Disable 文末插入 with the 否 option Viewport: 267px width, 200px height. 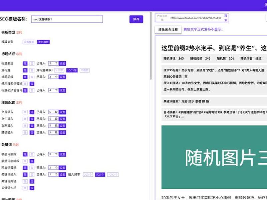[32, 126]
